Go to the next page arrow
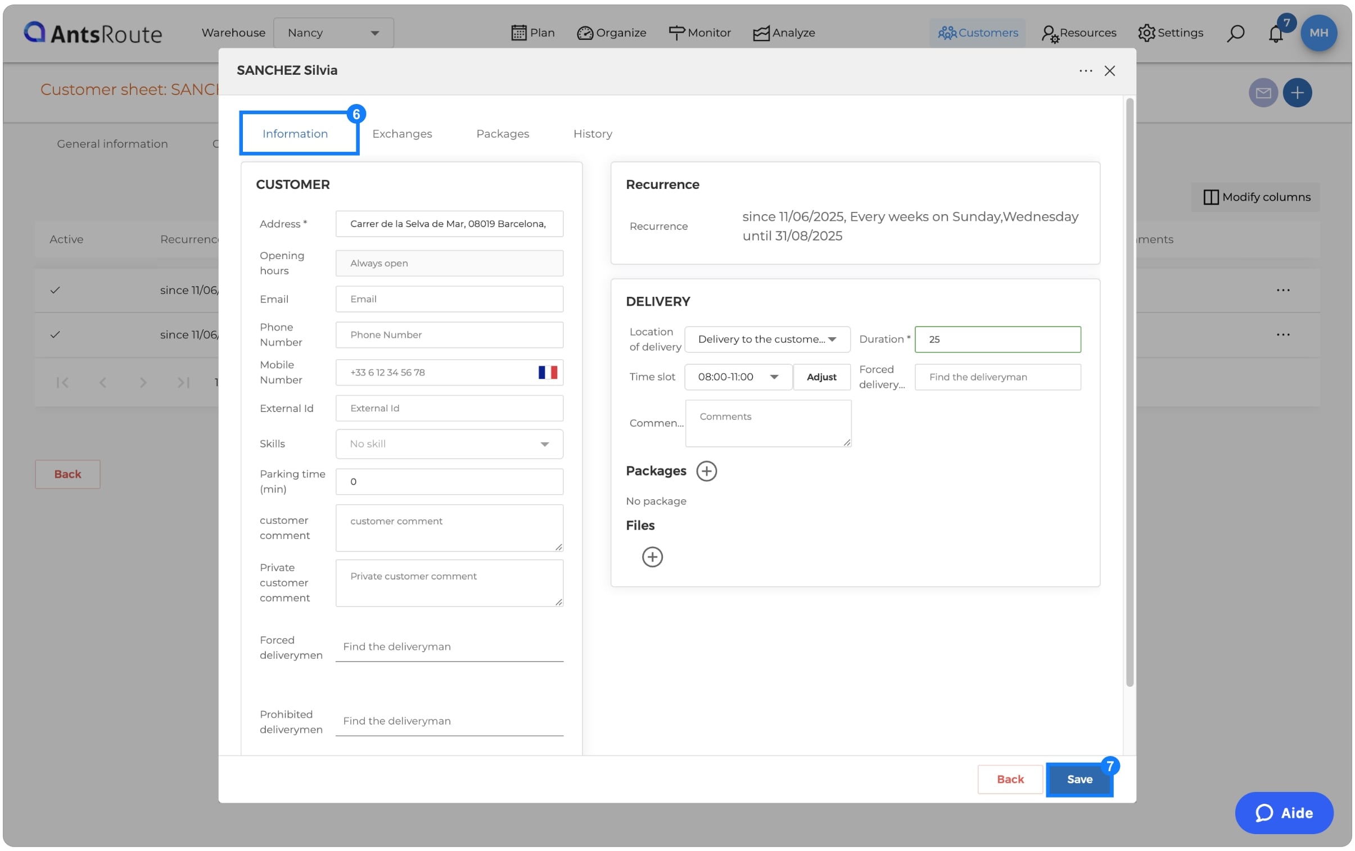 [x=143, y=382]
